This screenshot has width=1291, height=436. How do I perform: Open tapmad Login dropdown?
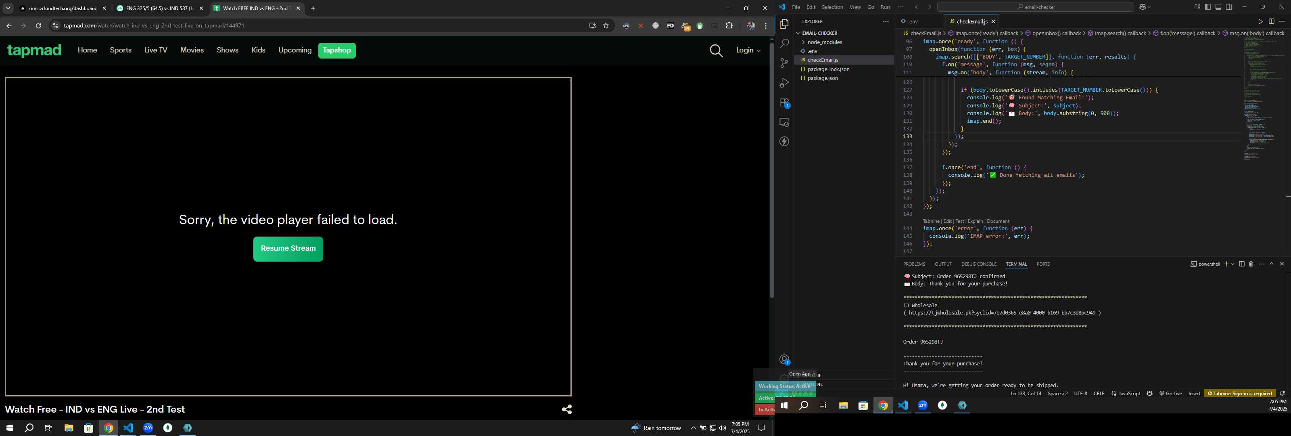click(x=748, y=50)
